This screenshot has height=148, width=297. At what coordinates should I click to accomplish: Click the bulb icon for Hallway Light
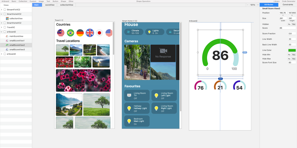pos(129,108)
